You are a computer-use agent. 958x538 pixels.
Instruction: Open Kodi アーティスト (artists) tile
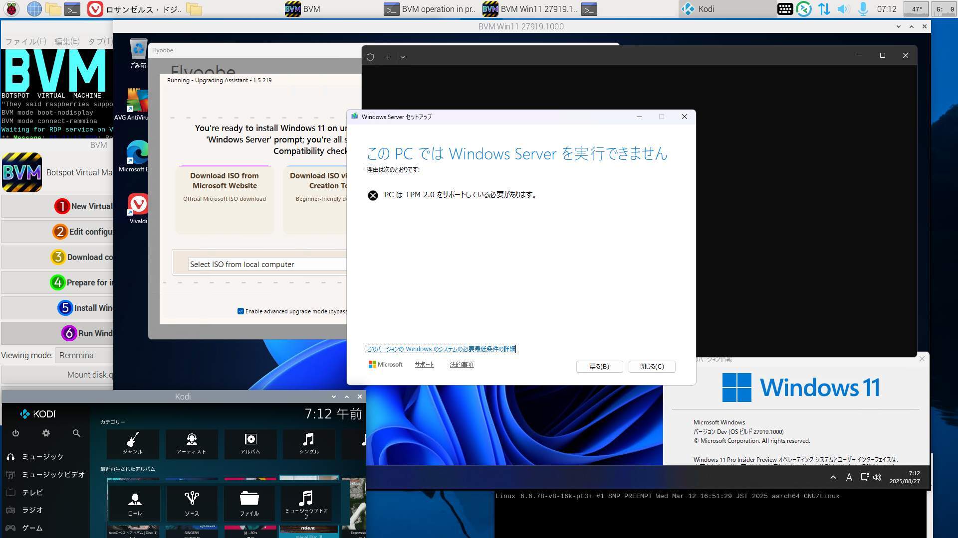(x=192, y=443)
